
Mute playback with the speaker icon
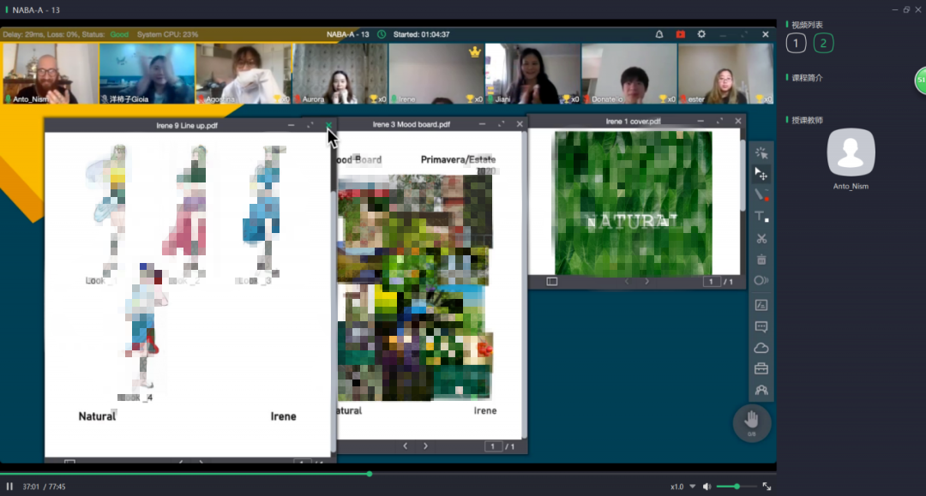click(x=707, y=487)
